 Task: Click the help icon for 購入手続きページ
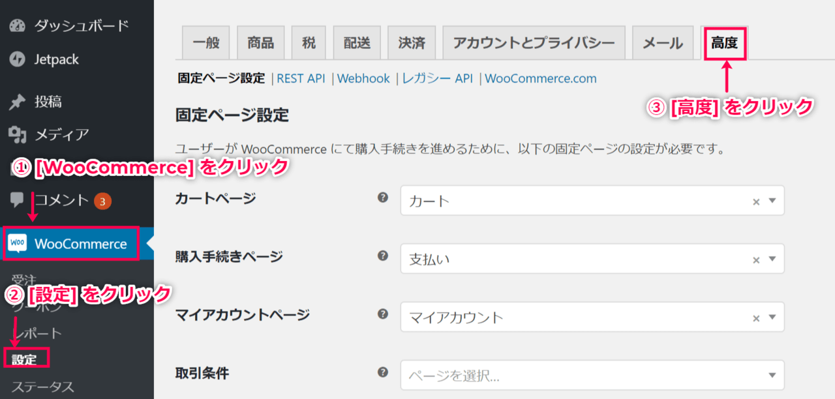coord(384,256)
